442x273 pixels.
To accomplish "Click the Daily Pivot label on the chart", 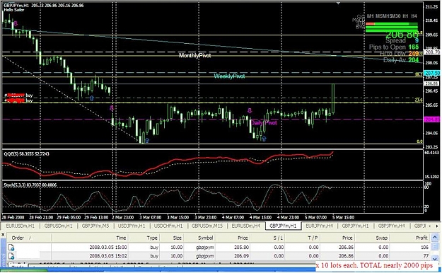I will click(x=264, y=122).
